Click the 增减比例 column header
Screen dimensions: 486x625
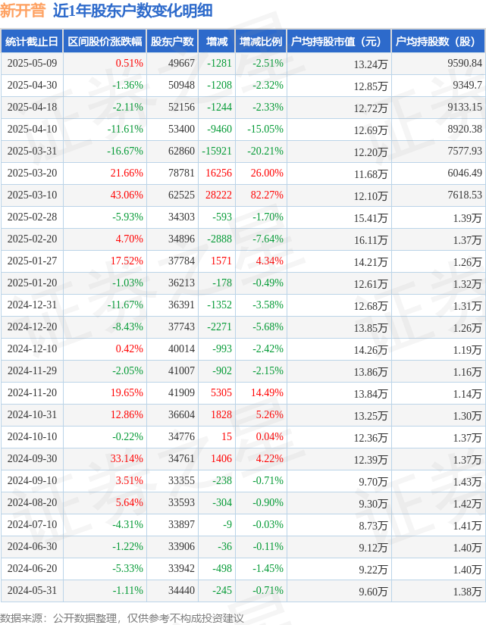pos(261,41)
